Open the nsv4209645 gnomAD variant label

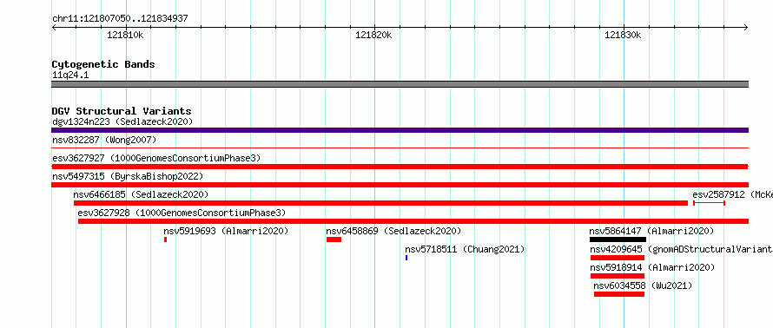(681, 249)
